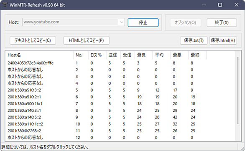This screenshot has height=151, width=245.
Task: Click hop number 10 cell
Action: coord(78,124)
